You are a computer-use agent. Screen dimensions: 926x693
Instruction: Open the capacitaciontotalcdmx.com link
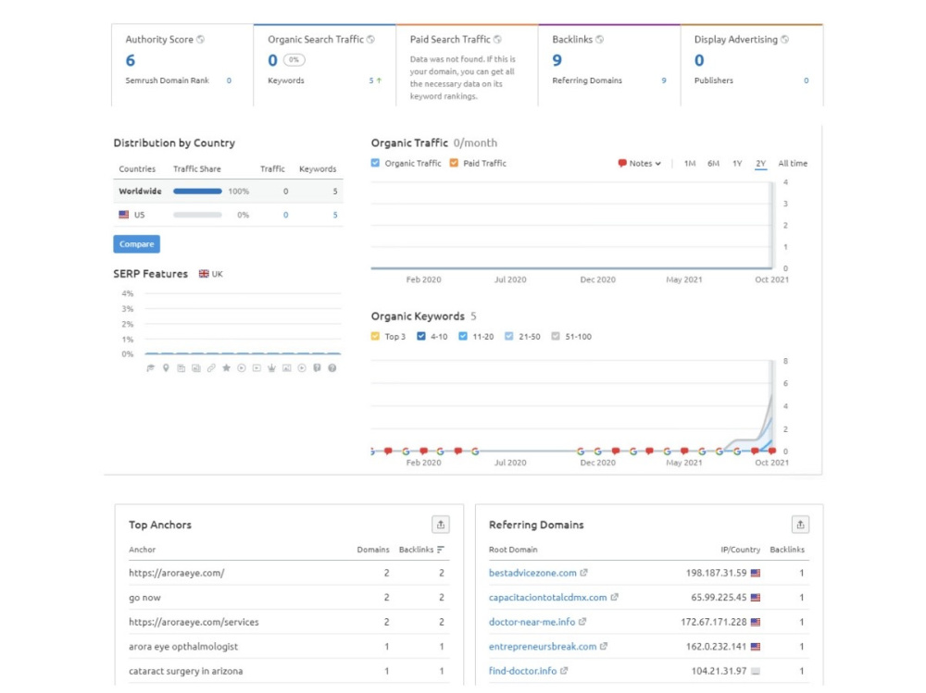coord(547,598)
